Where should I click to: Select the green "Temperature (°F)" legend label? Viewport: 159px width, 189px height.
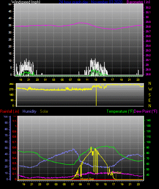tap(120, 111)
